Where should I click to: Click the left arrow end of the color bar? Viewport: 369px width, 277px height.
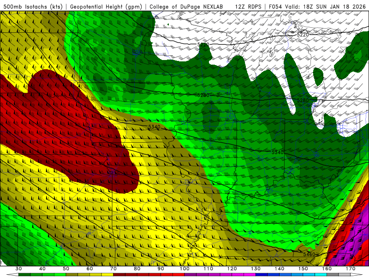12,275
